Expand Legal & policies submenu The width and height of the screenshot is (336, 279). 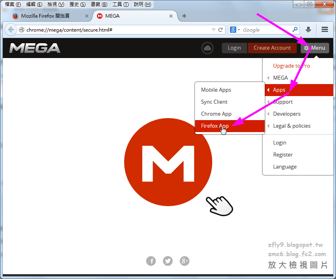[x=298, y=126]
